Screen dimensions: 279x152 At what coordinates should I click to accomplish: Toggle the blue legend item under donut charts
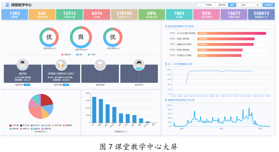pyautogui.click(x=80, y=55)
